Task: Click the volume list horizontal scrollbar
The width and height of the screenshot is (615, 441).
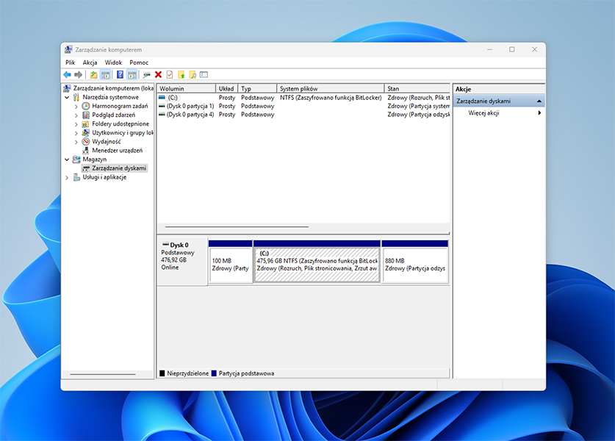Action: click(x=237, y=227)
